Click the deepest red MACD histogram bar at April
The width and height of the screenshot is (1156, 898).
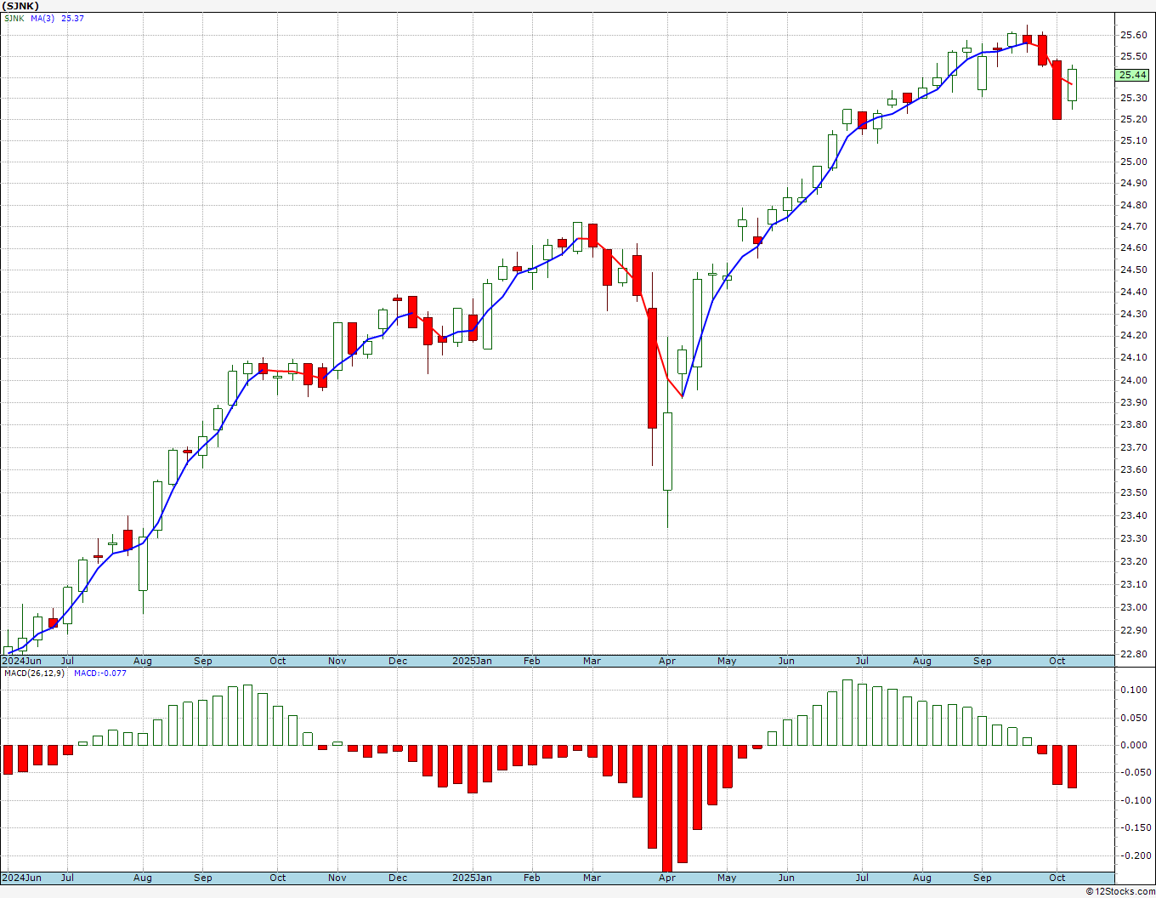667,808
